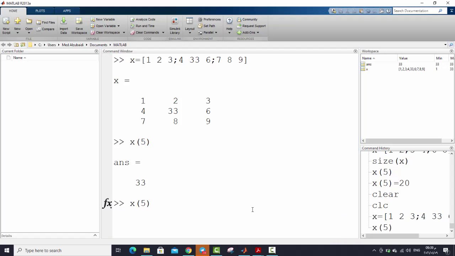Select clear in Command History
The width and height of the screenshot is (455, 256).
[385, 194]
